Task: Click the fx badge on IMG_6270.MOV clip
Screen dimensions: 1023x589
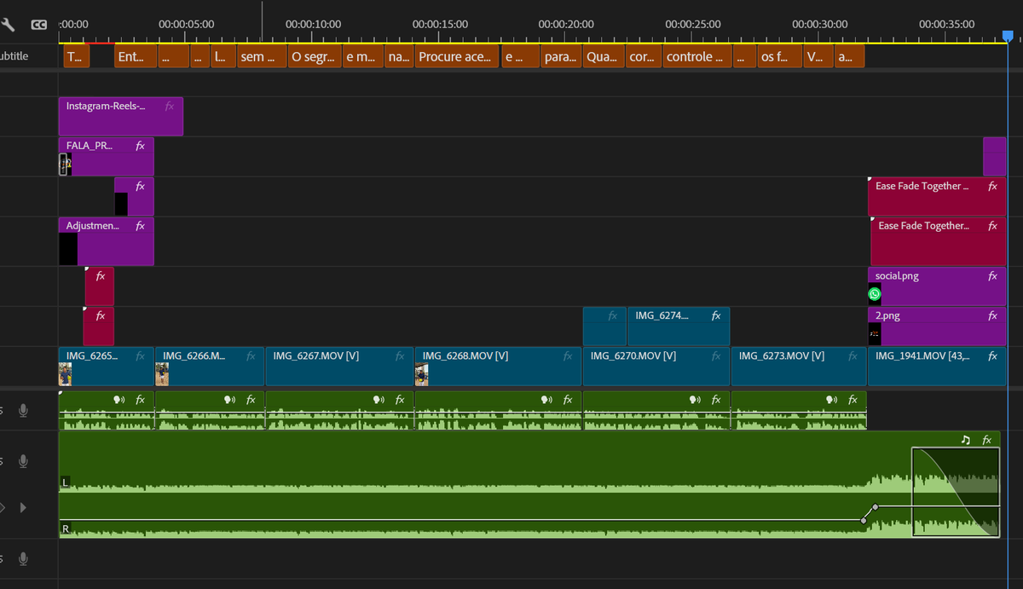Action: (716, 356)
